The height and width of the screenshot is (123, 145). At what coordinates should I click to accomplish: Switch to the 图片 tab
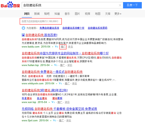pos(77,14)
